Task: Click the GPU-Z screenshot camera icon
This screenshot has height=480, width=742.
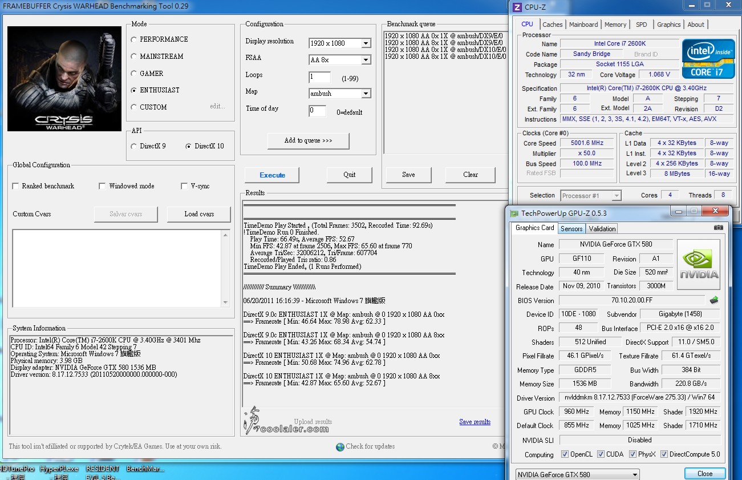Action: (x=718, y=228)
